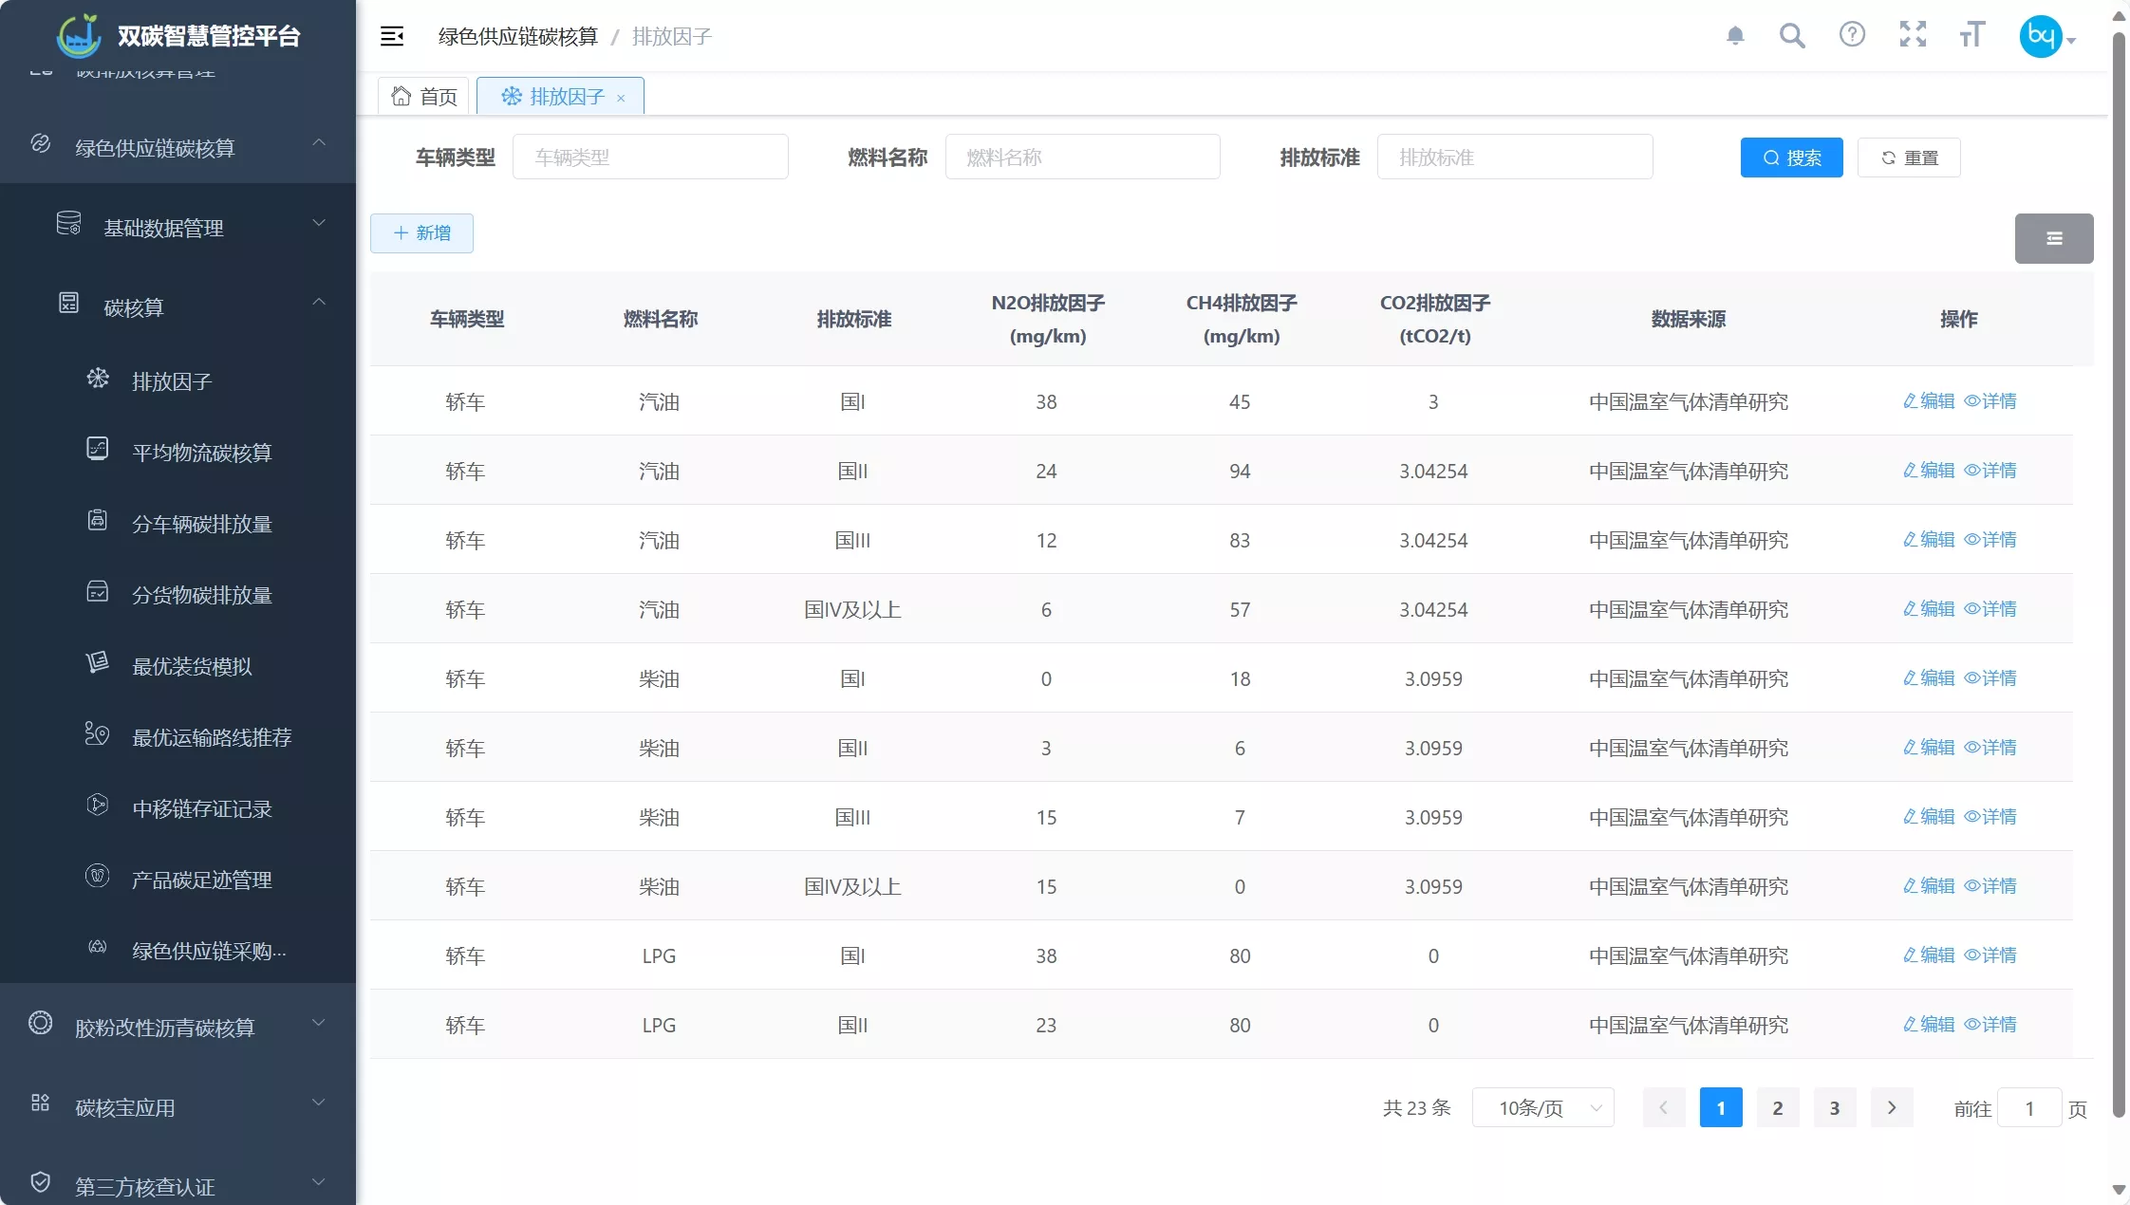The height and width of the screenshot is (1205, 2130).
Task: Edit the 柴油 国II row
Action: point(1929,748)
